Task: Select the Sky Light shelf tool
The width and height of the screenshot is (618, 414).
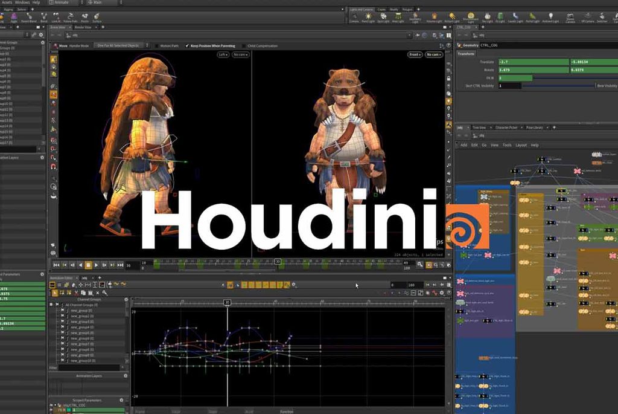Action: click(x=488, y=18)
